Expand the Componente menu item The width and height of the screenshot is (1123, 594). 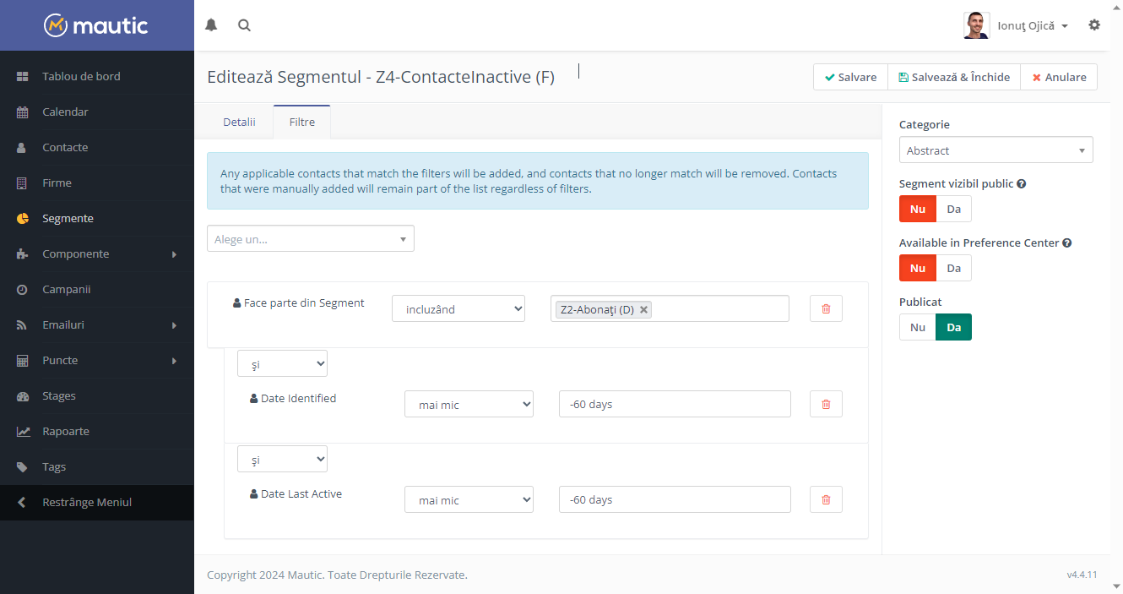click(97, 253)
